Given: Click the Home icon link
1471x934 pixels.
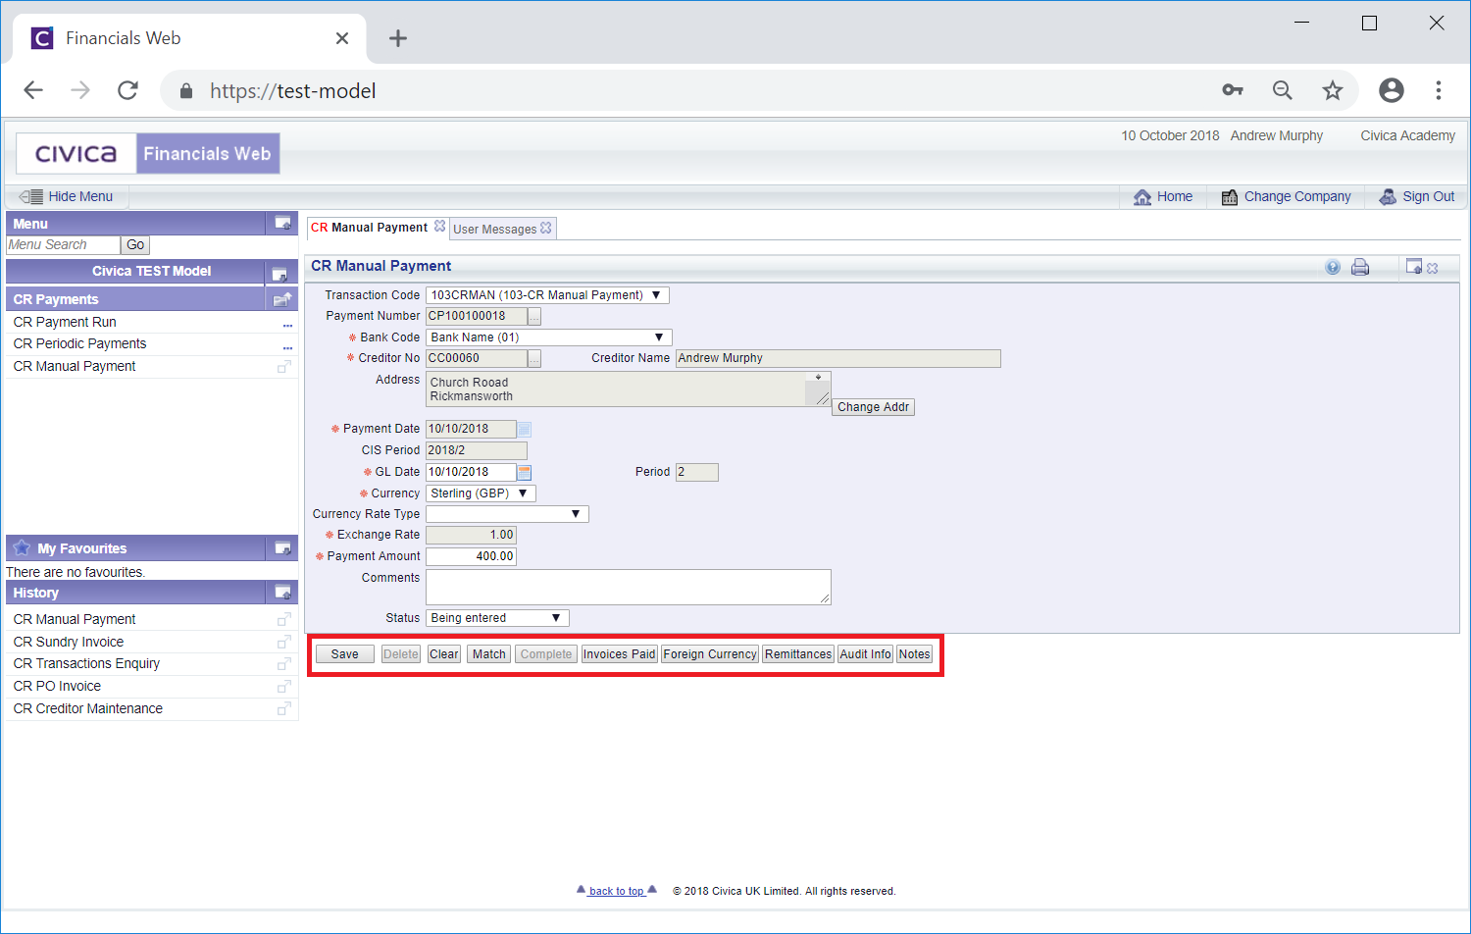Looking at the screenshot, I should 1163,196.
